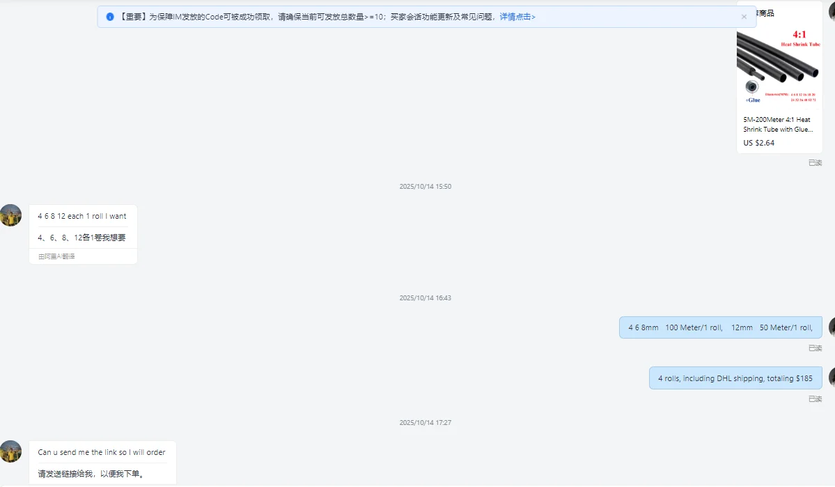Click the seller avatar beside '$185' message
Screen dimensions: 835x487
[x=832, y=378]
